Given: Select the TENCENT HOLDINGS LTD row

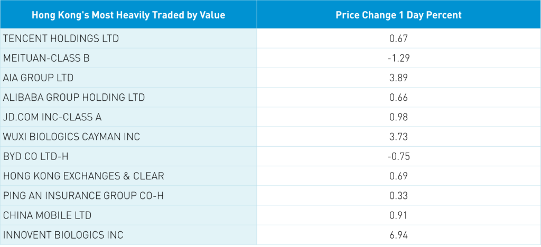Looking at the screenshot, I should 61,39.
